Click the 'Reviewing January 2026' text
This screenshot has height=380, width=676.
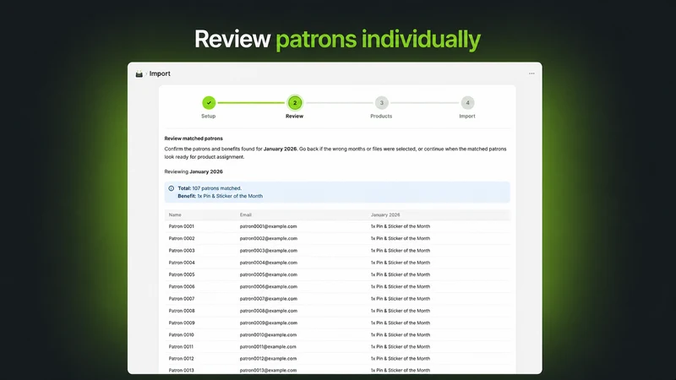(194, 171)
